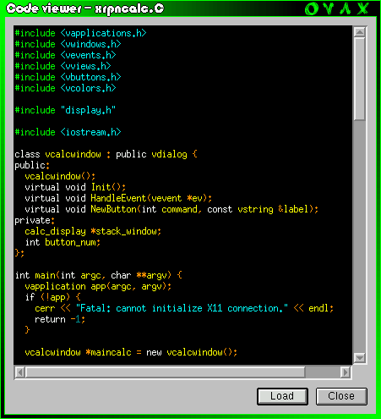This screenshot has width=381, height=419.
Task: Click the vertical scrollbar down arrow
Action: [x=360, y=358]
